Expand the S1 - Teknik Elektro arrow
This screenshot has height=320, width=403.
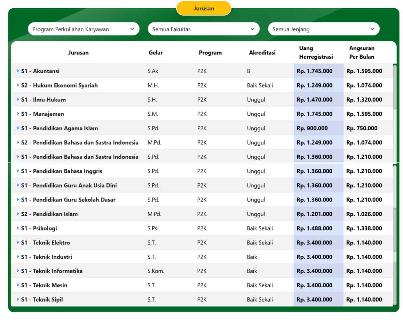click(18, 242)
